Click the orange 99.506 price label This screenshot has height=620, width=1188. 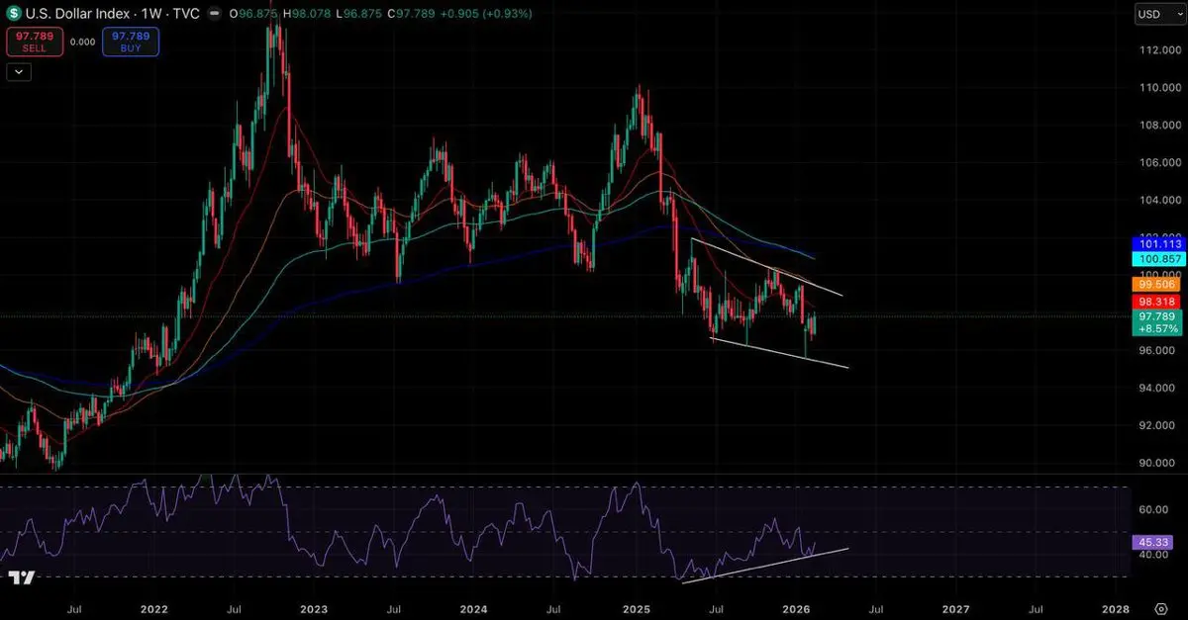pyautogui.click(x=1157, y=283)
